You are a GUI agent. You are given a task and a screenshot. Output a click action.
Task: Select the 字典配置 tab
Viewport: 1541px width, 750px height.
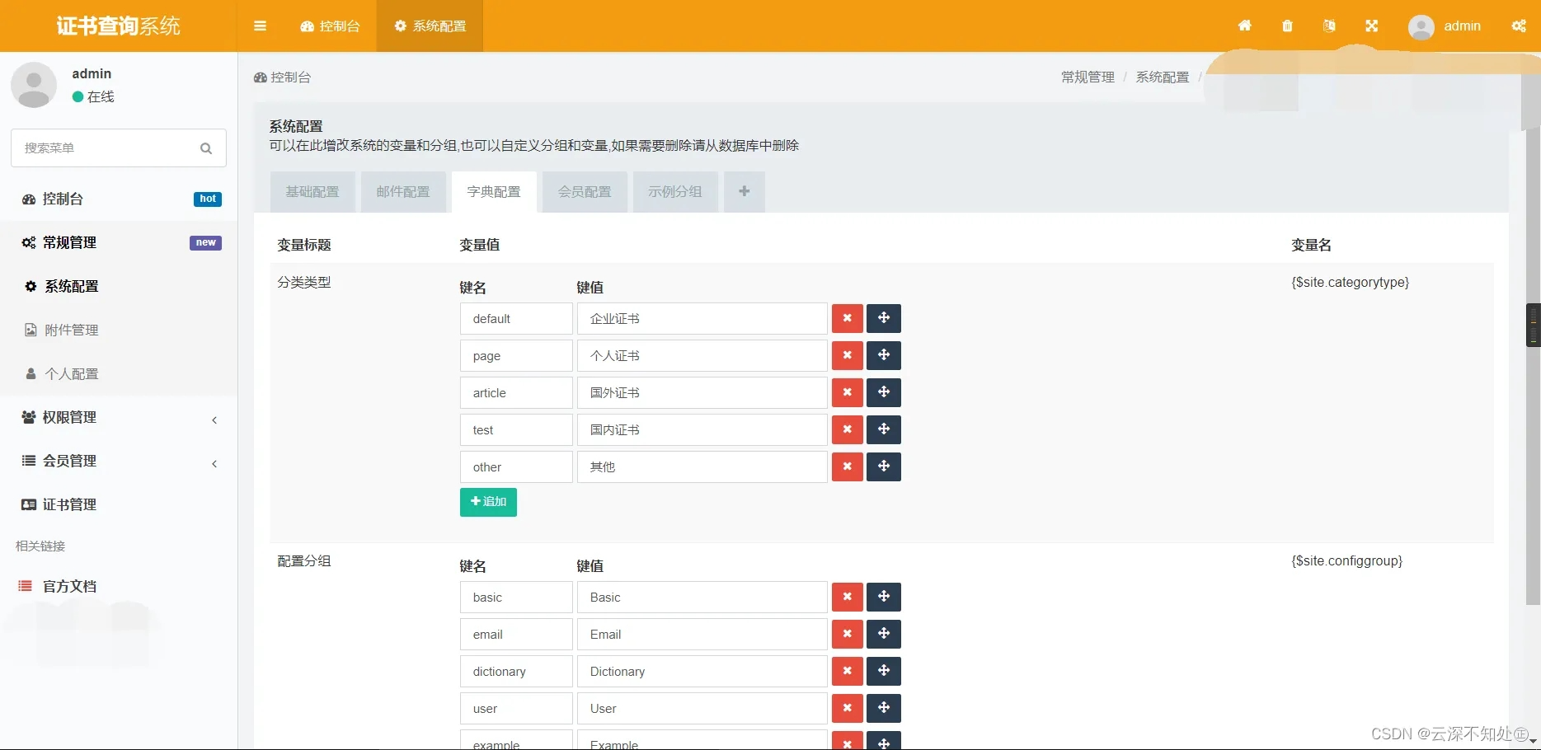(x=494, y=192)
